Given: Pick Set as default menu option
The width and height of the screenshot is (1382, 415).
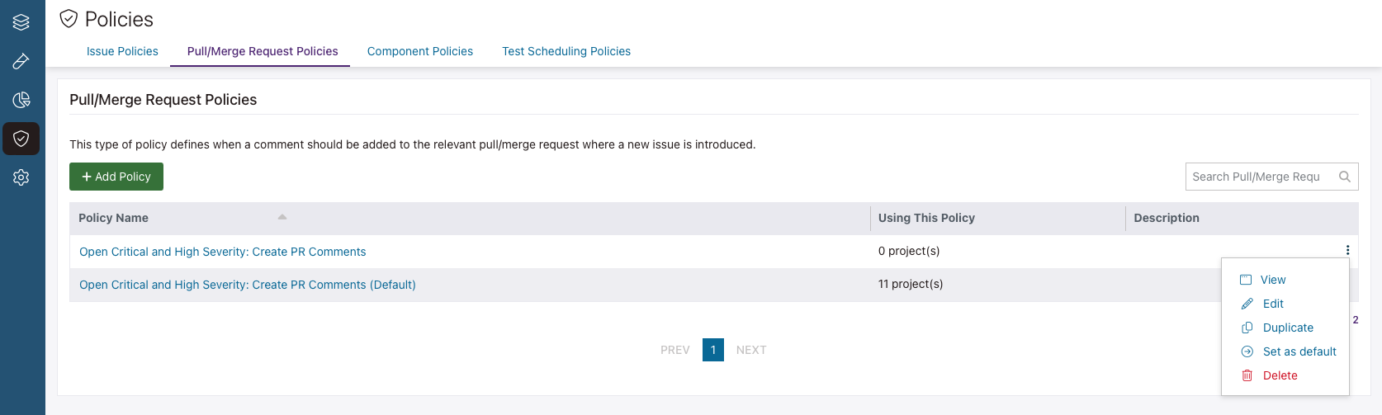Looking at the screenshot, I should click(1299, 351).
